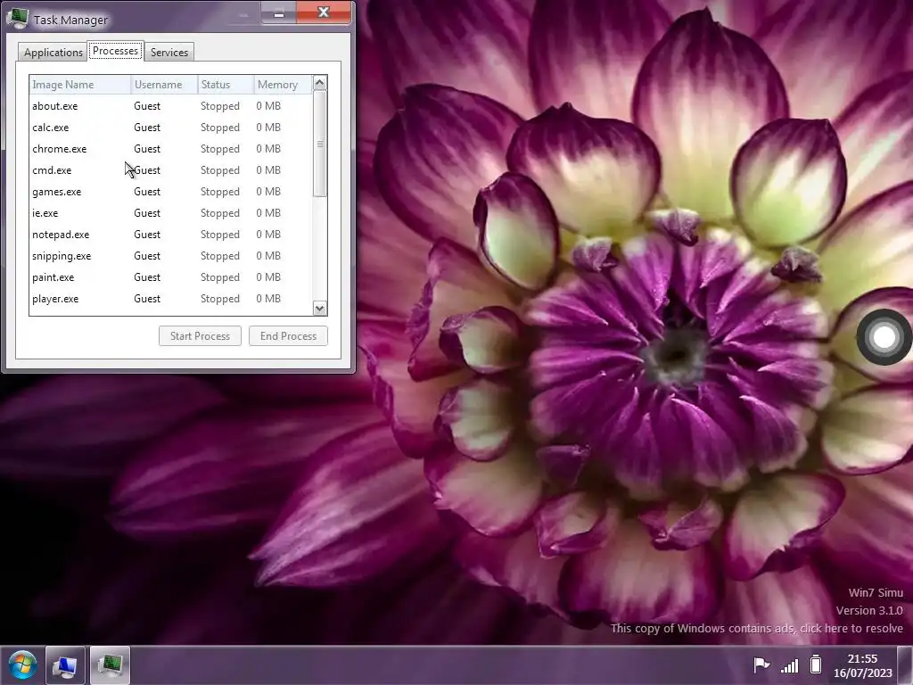Open the Action Center flag icon
This screenshot has height=685, width=913.
761,664
